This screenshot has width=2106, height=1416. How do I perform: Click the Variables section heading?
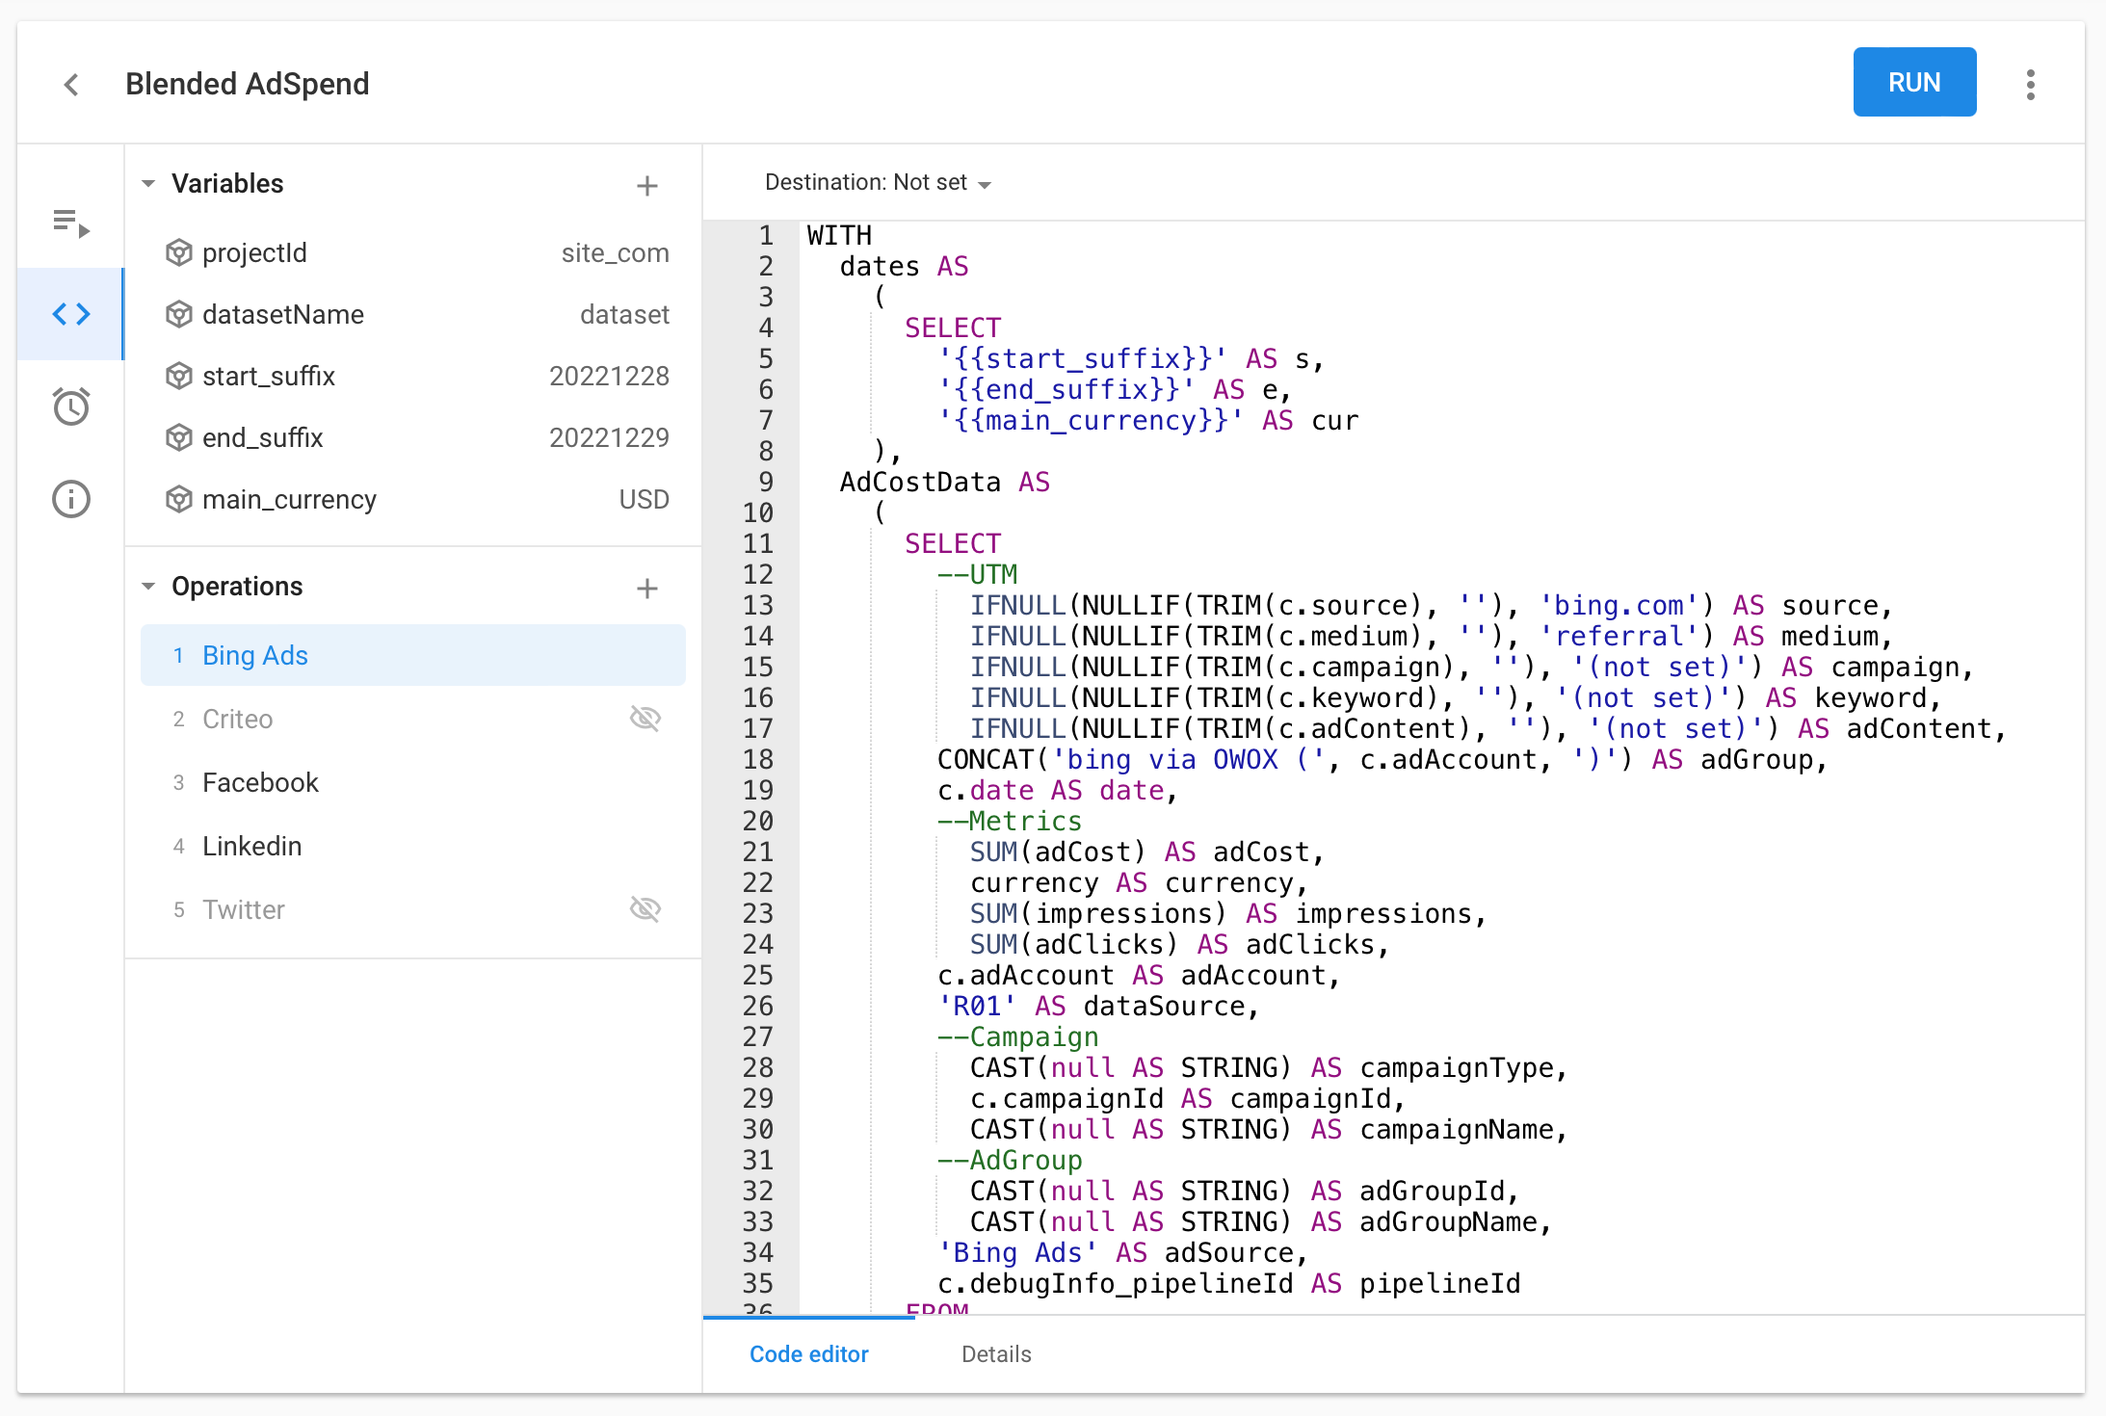pos(227,184)
